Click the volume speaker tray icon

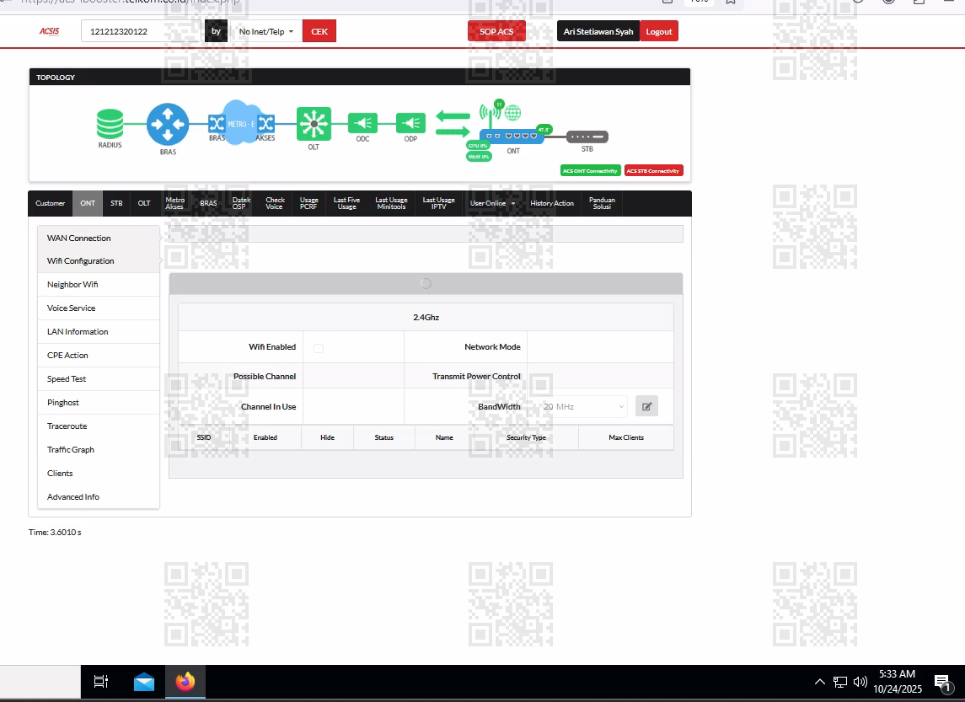pyautogui.click(x=860, y=682)
